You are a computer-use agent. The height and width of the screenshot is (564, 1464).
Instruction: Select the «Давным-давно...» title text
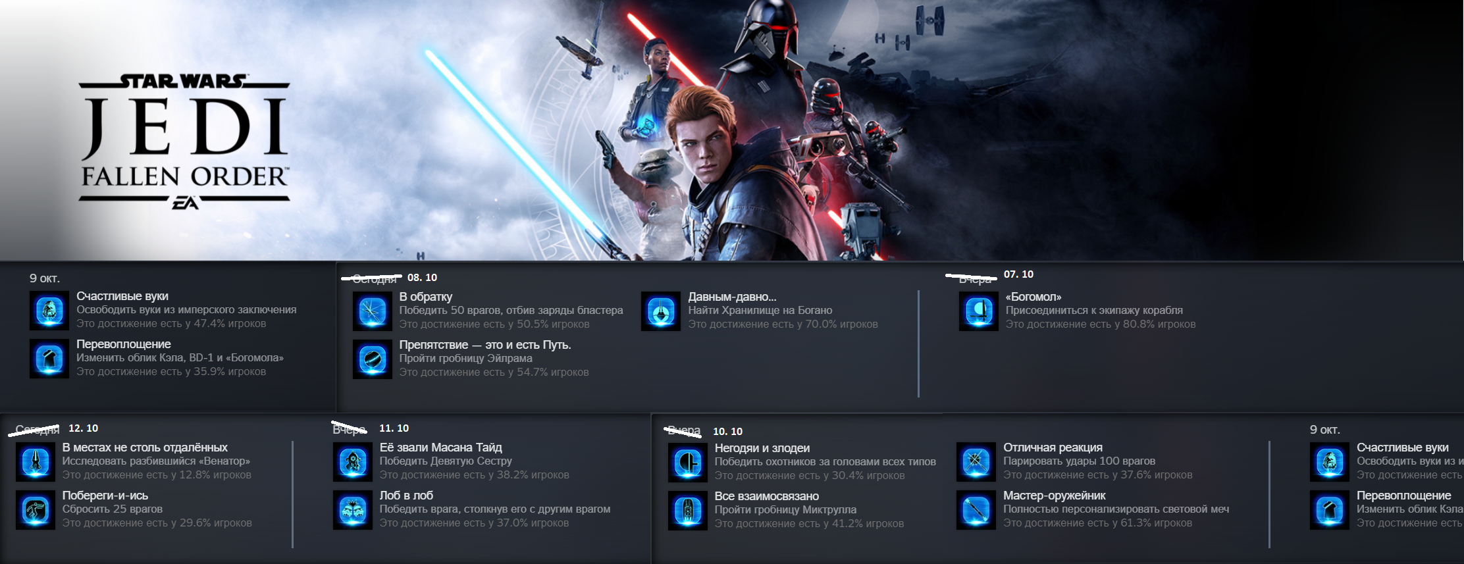(733, 297)
